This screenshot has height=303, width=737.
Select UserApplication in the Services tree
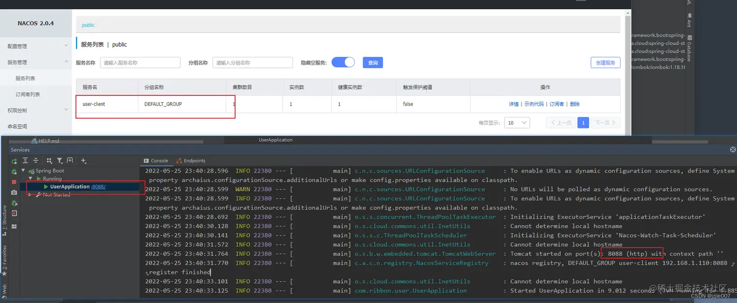coord(70,187)
